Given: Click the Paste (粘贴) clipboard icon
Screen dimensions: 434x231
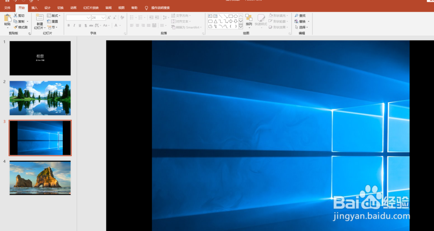Looking at the screenshot, I should pos(7,18).
